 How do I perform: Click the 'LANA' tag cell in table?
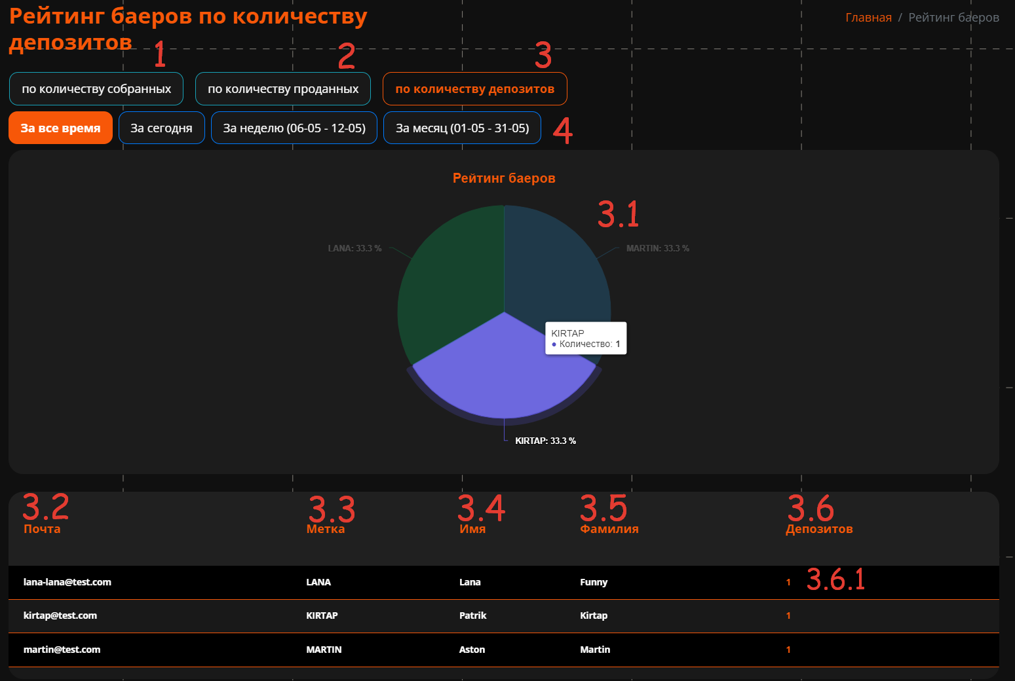coord(318,582)
